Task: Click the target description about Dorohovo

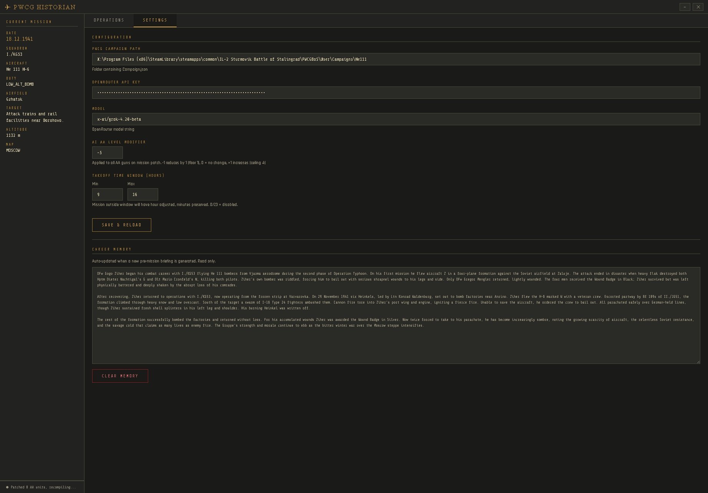Action: pos(35,117)
